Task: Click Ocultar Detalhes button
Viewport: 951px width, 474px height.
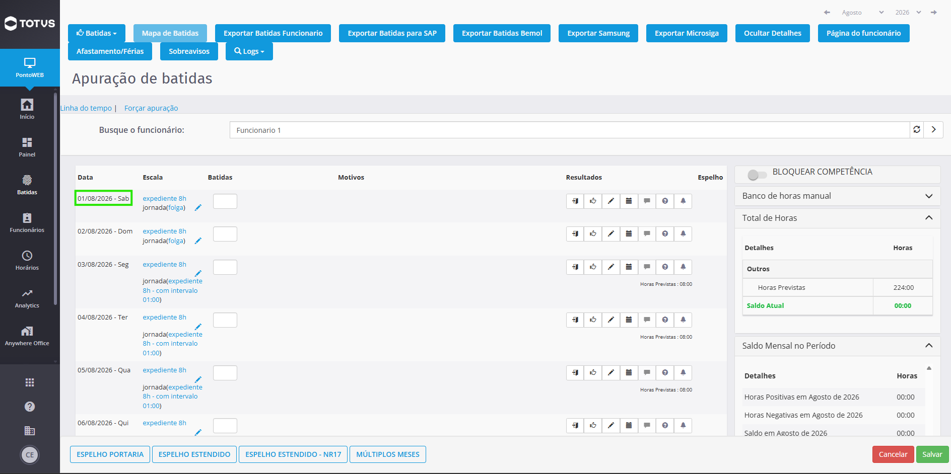Action: coord(773,33)
